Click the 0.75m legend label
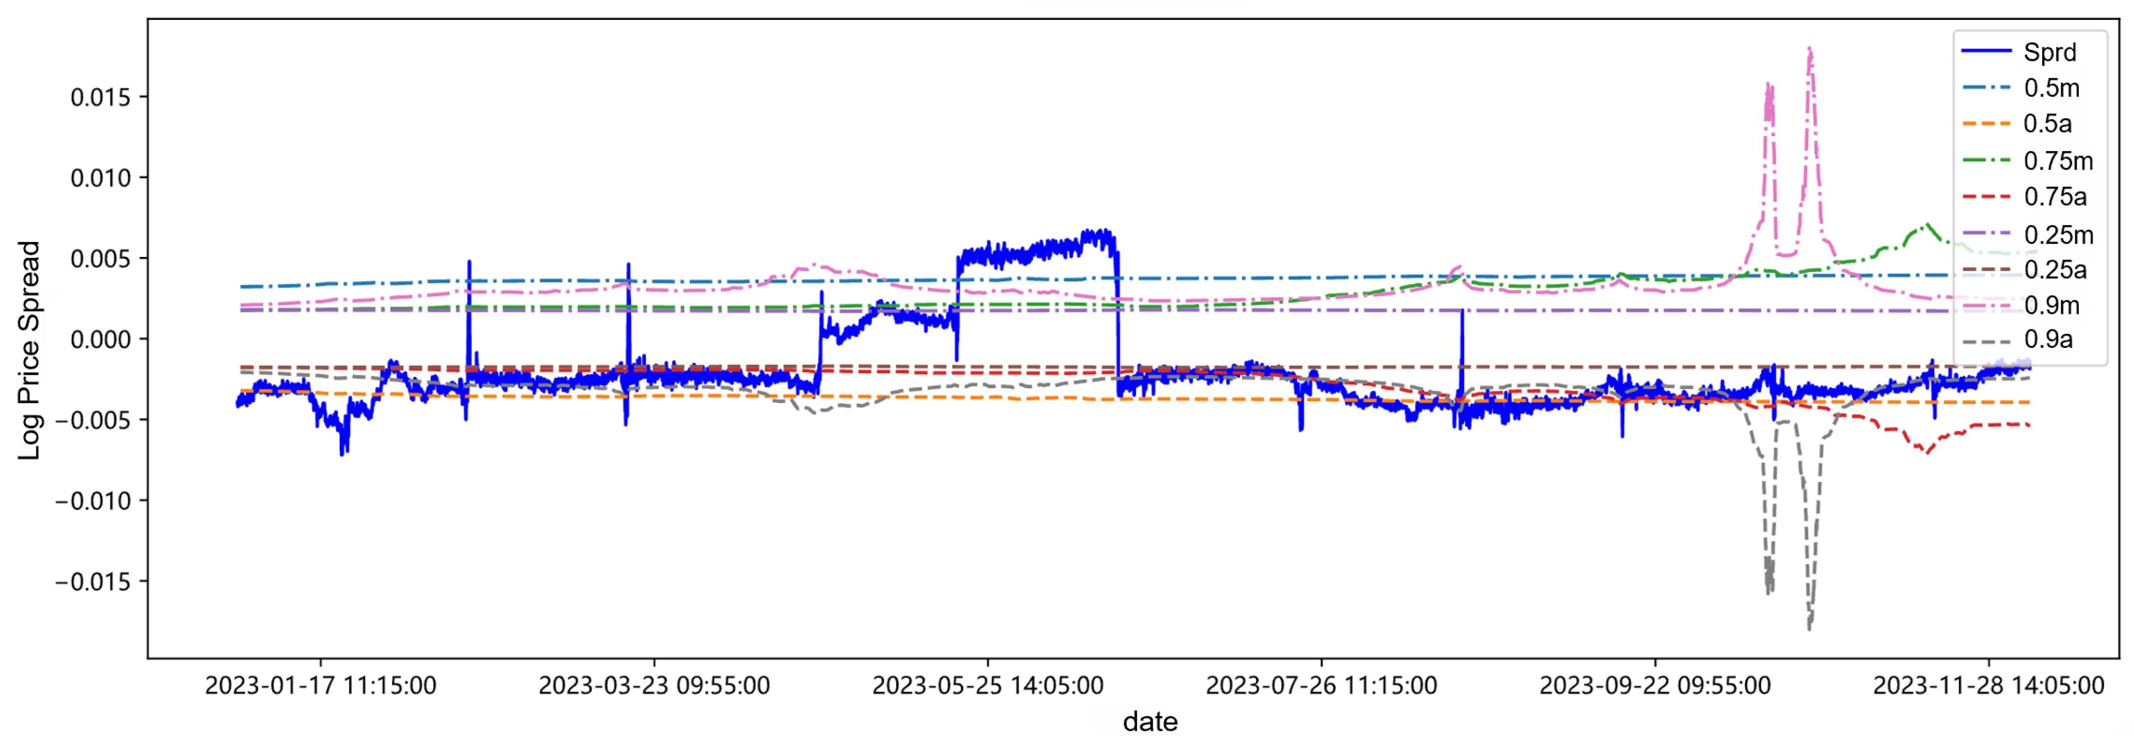 pos(2058,161)
